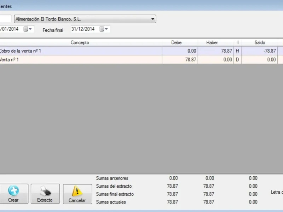Click the client code input box
Screen dimensions: 283x212
coord(5,19)
